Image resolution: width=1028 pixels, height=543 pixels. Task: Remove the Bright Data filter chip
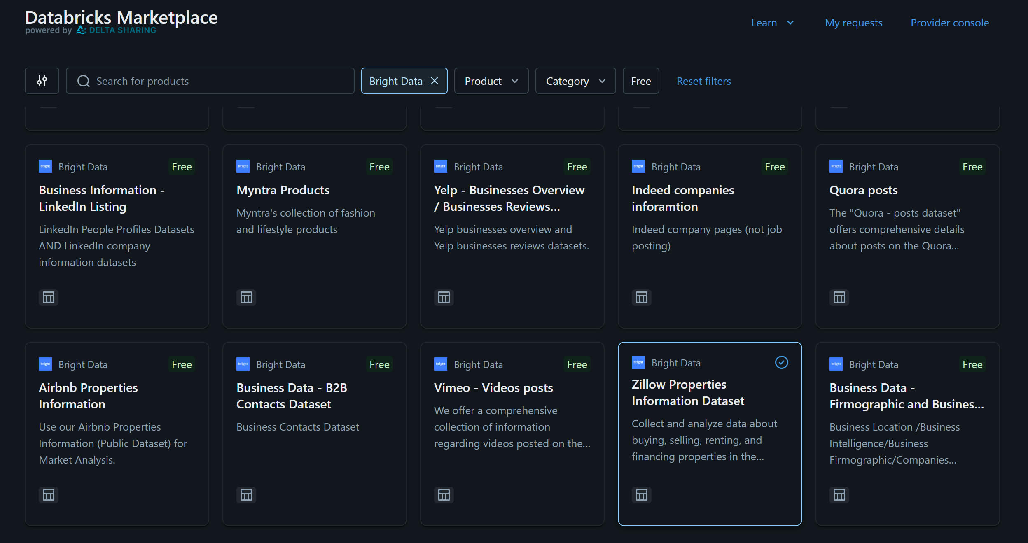(435, 81)
